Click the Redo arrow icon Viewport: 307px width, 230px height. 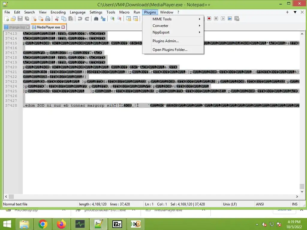click(x=87, y=19)
